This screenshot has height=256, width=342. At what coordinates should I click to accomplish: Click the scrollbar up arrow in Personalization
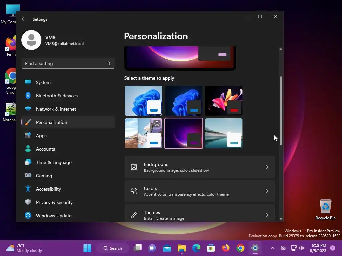(x=281, y=49)
